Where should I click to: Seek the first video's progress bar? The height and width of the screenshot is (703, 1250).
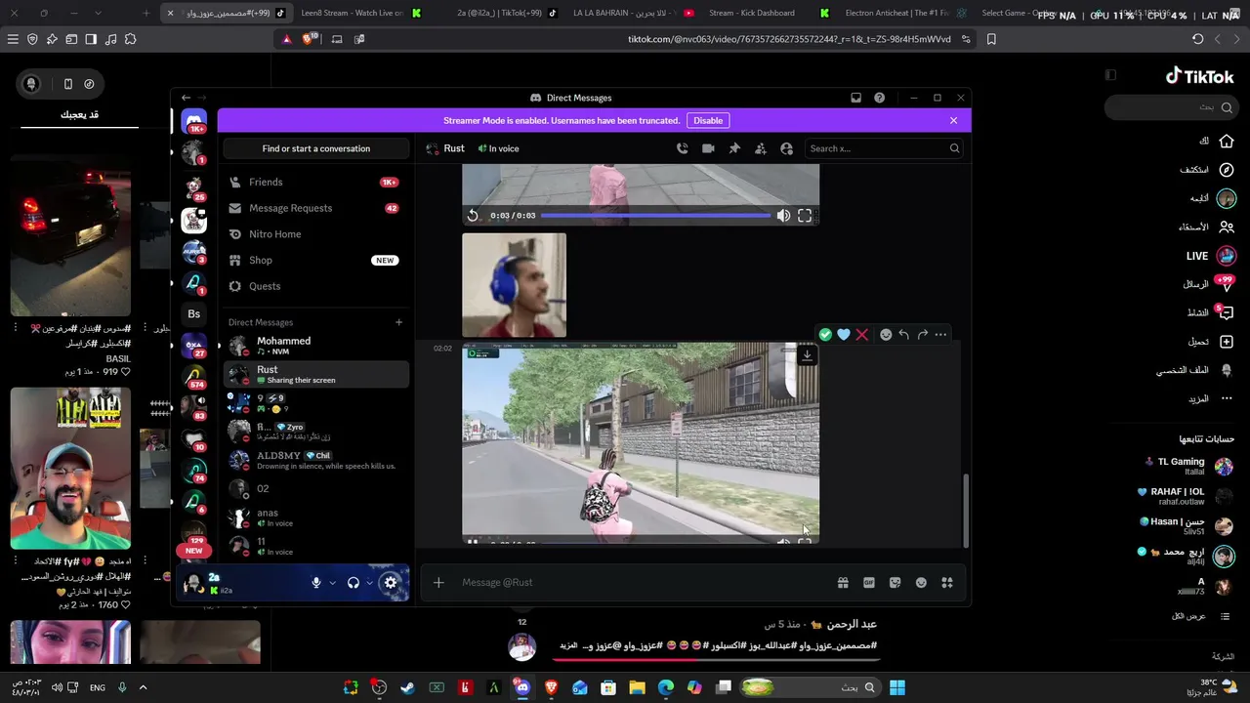click(x=655, y=216)
